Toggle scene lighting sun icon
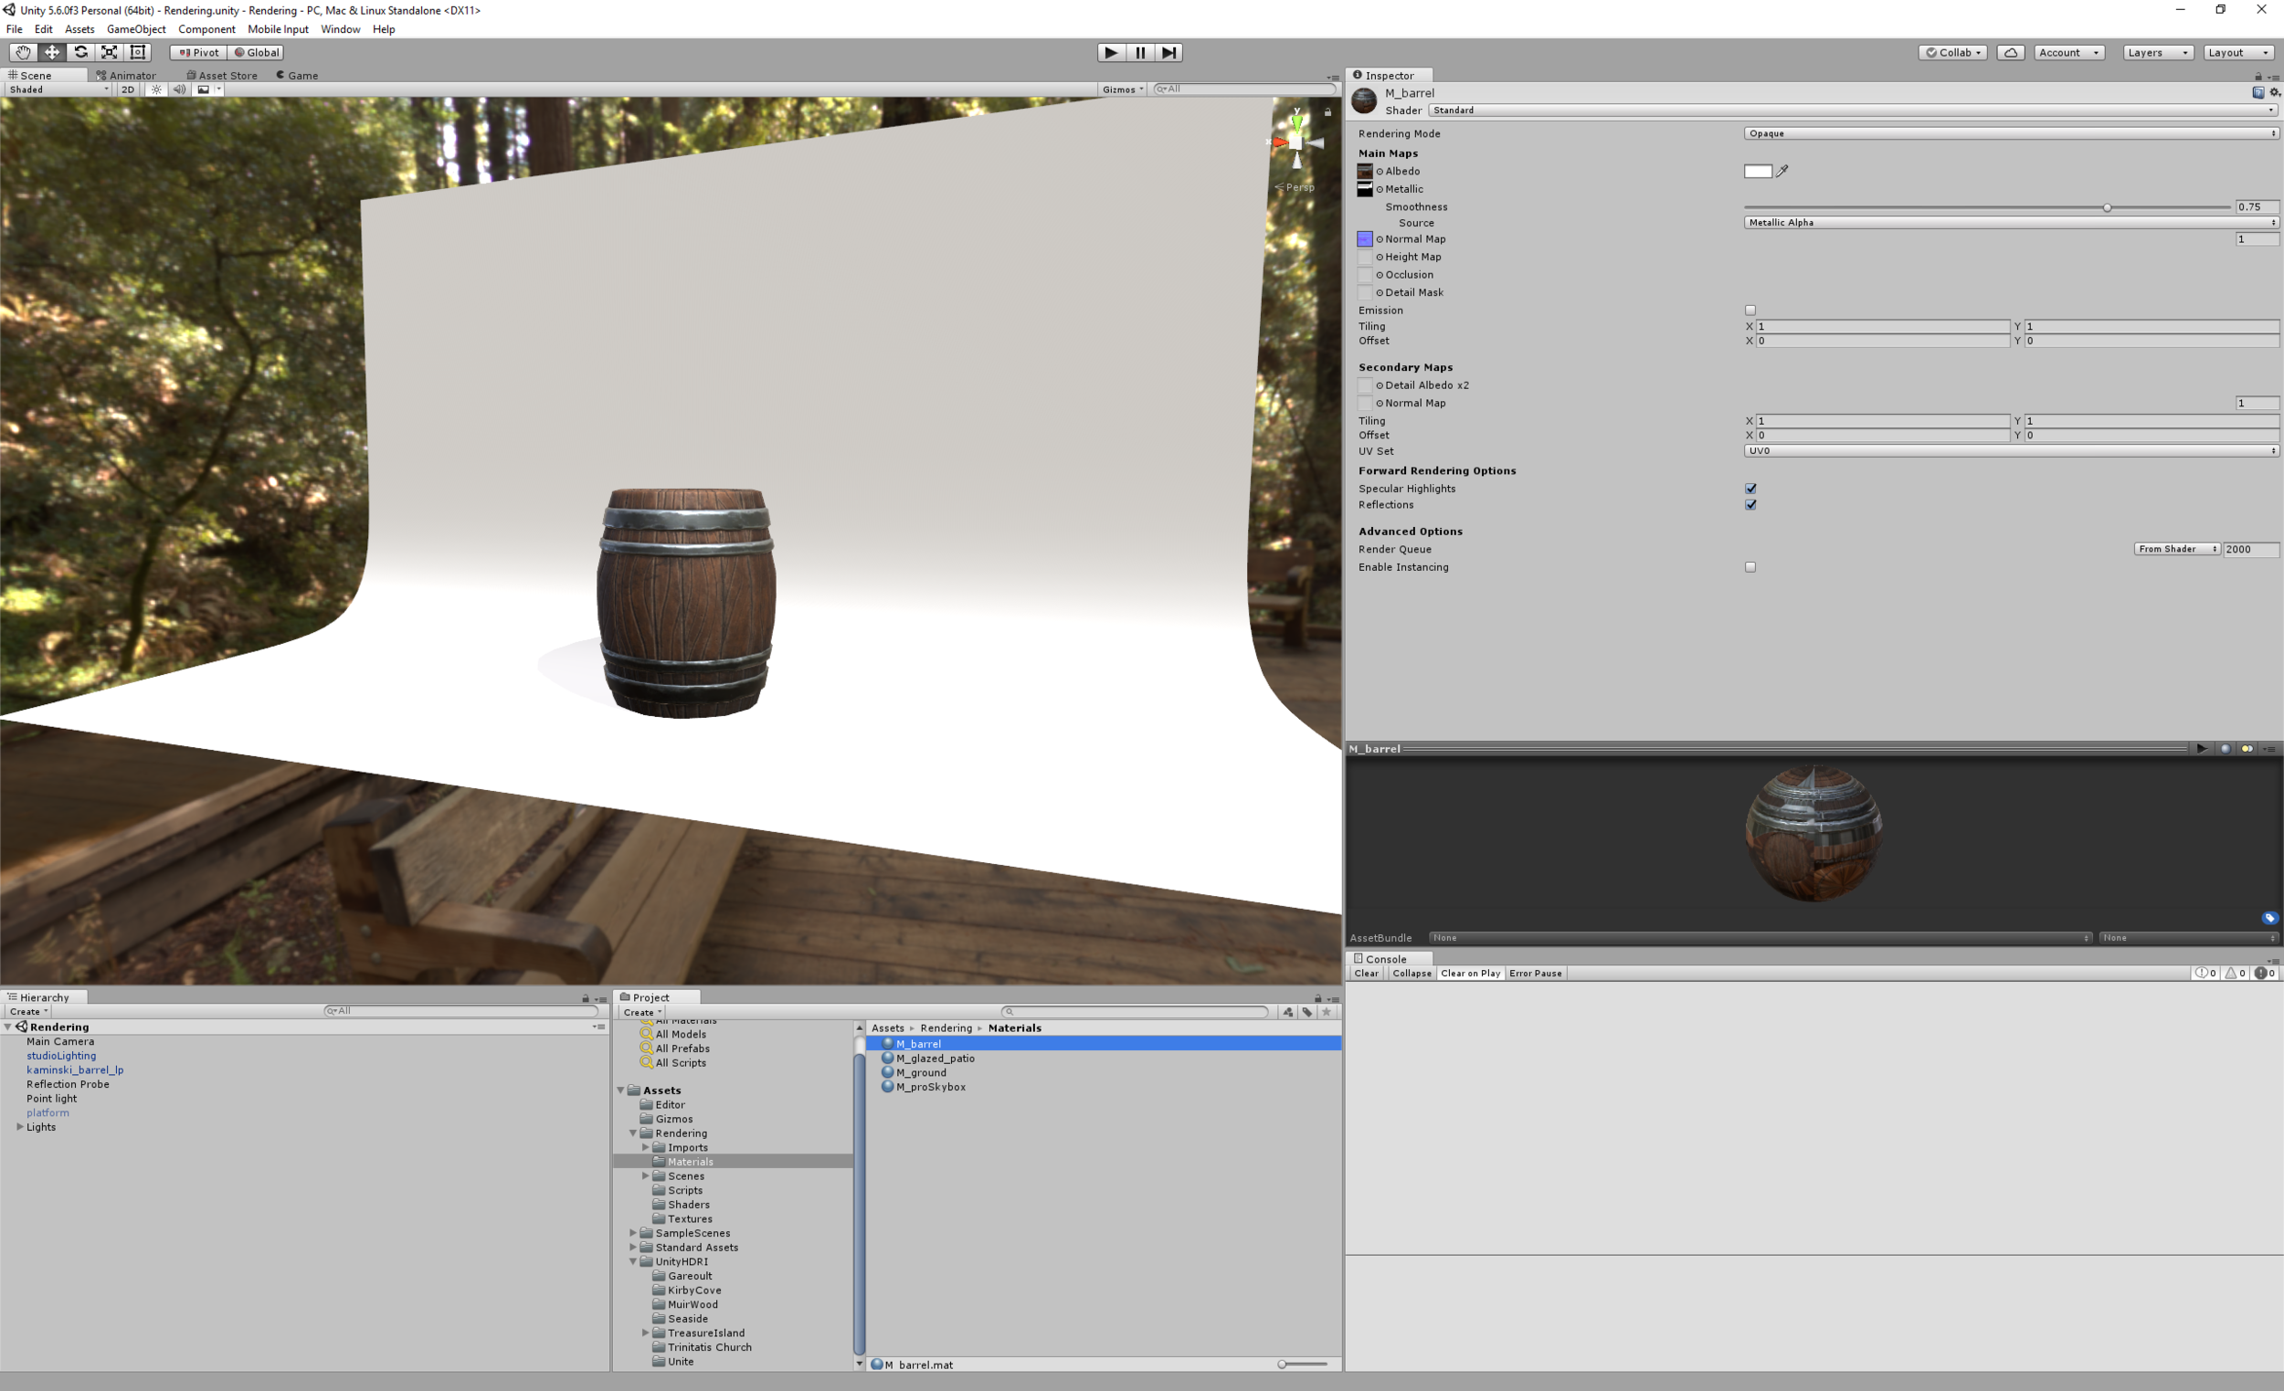Image resolution: width=2284 pixels, height=1391 pixels. click(155, 90)
